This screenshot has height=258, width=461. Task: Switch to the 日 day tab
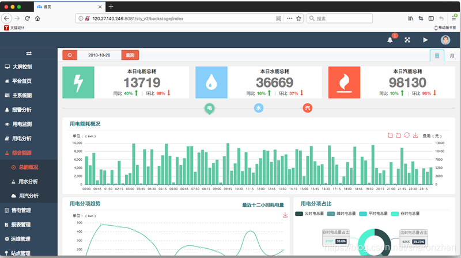pos(437,56)
